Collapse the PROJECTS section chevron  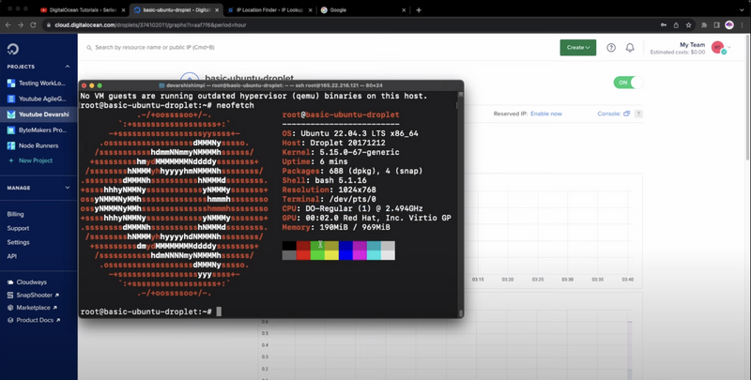[68, 67]
